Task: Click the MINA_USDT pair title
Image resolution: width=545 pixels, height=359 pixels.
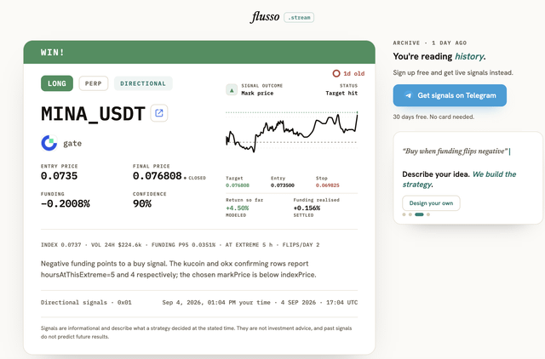Action: tap(93, 113)
